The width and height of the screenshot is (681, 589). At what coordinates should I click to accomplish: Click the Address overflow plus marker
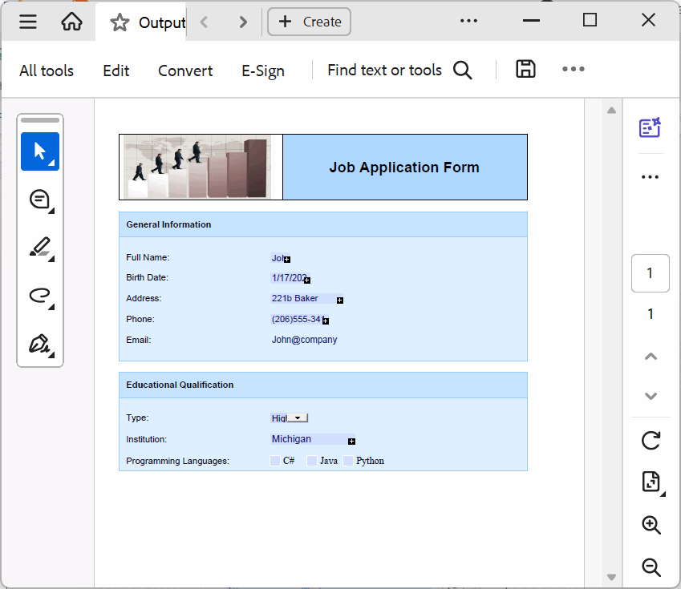pos(340,301)
